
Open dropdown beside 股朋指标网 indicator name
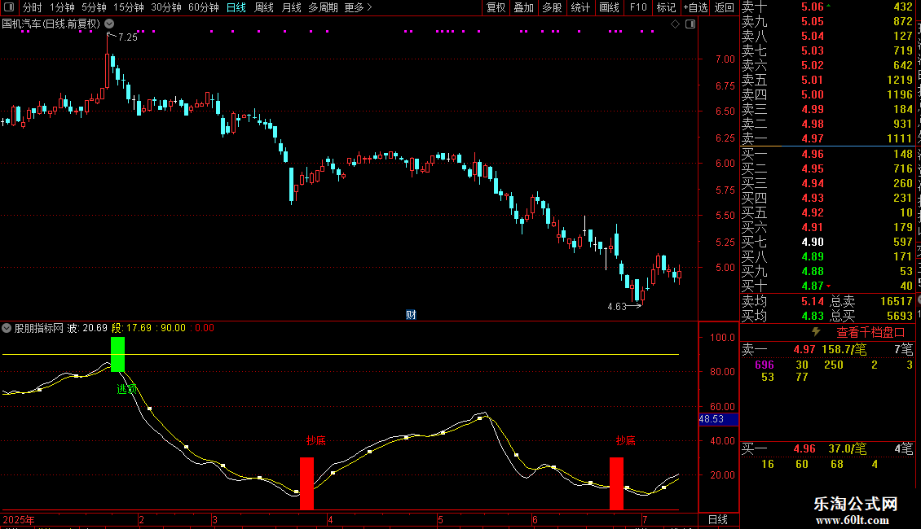7,328
